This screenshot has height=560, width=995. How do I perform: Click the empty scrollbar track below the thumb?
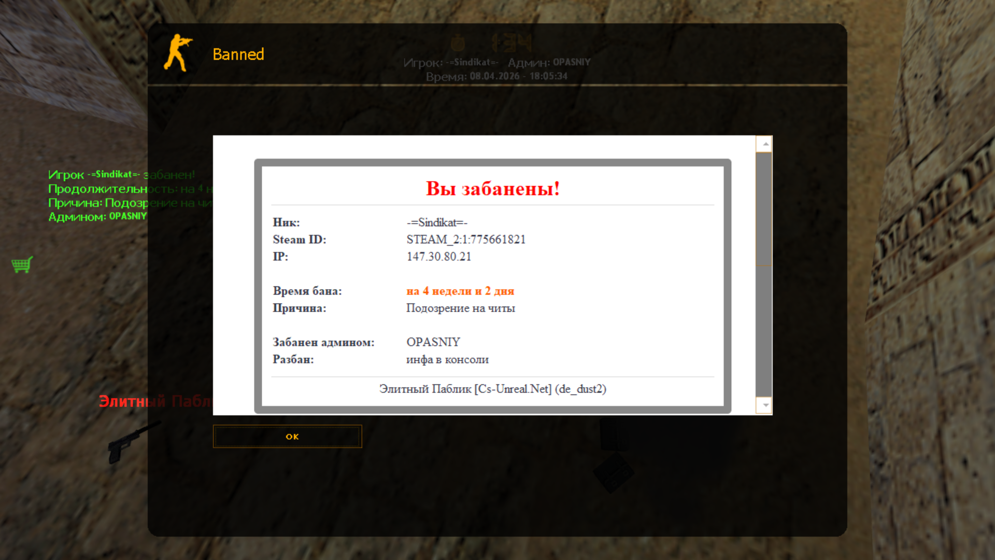point(764,332)
